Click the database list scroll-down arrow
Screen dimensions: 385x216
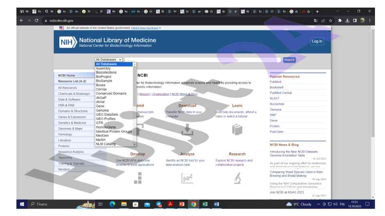(x=135, y=145)
